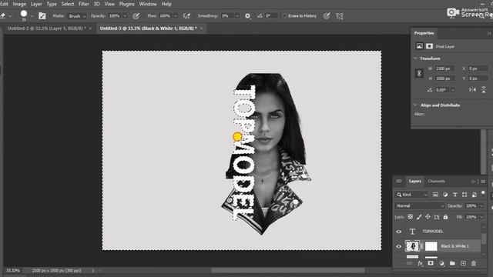Close the Untitled-3 document tab

pos(202,28)
